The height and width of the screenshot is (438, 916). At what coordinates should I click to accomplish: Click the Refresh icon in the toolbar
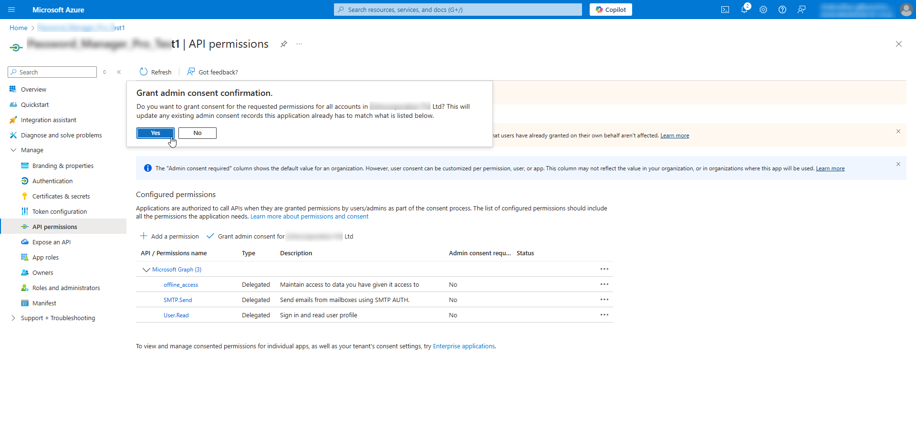(x=144, y=72)
